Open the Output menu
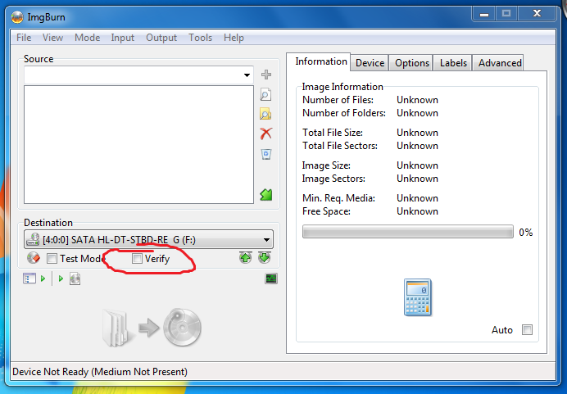This screenshot has height=394, width=567. click(x=161, y=38)
